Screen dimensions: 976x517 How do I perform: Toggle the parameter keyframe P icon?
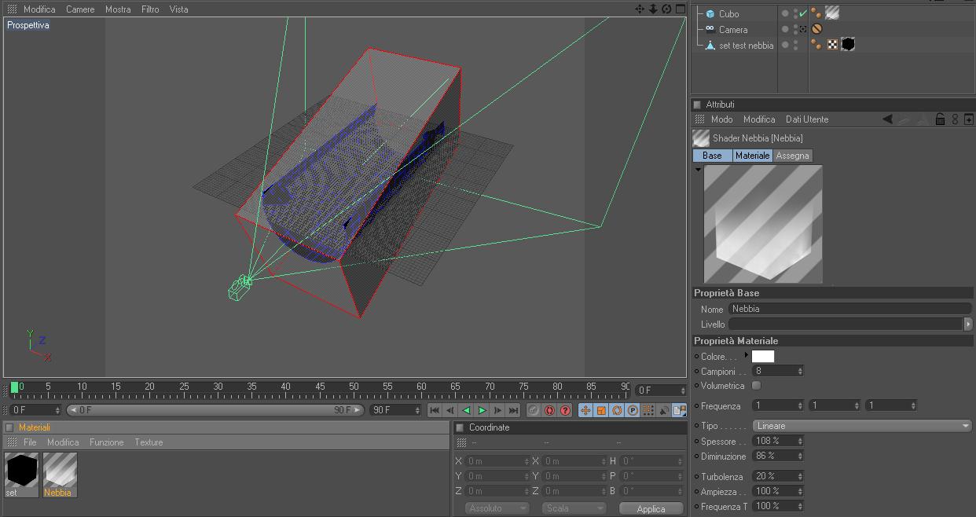pyautogui.click(x=633, y=410)
